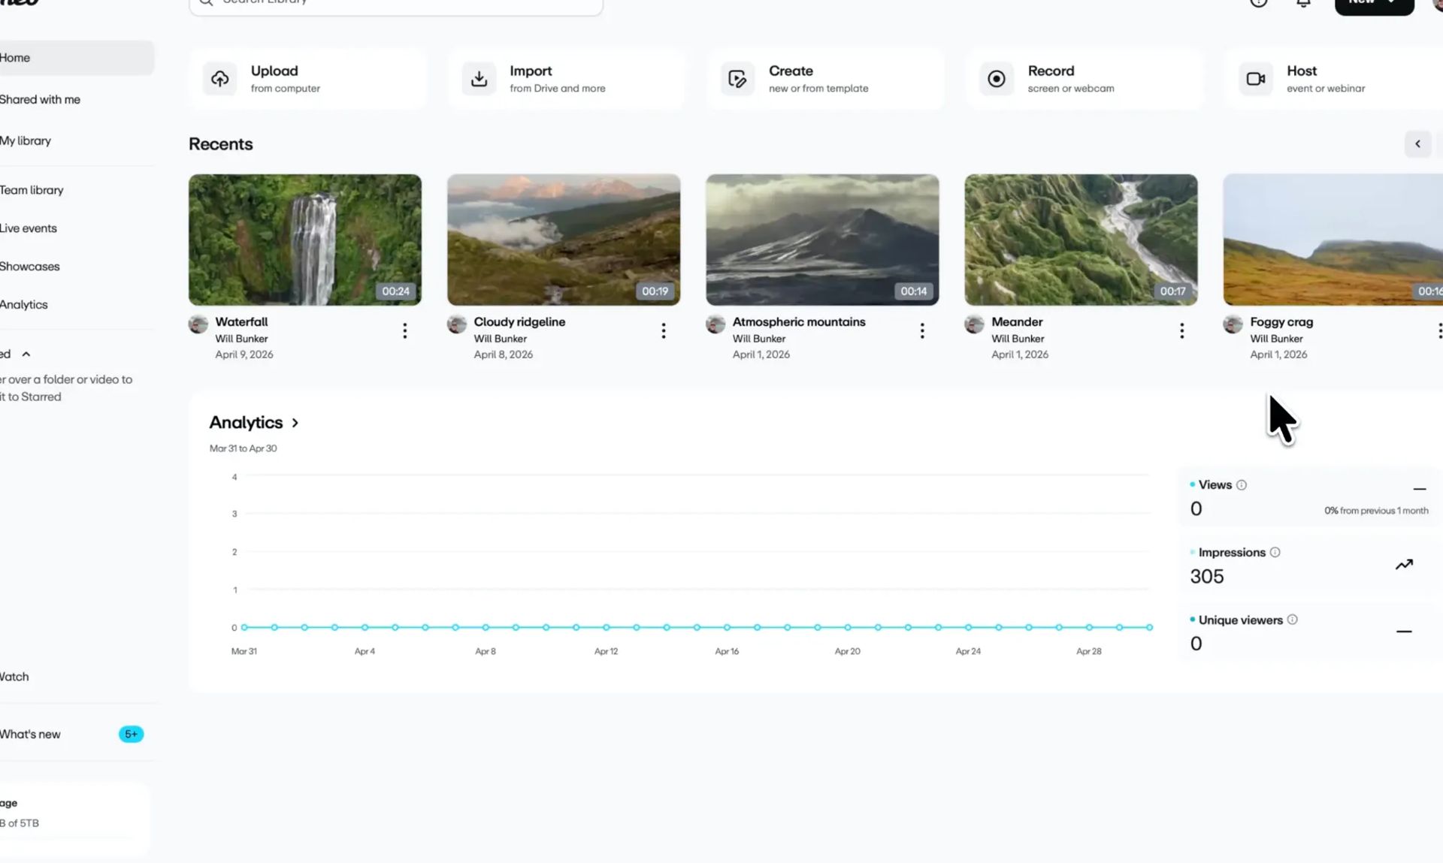Screen dimensions: 1443x863
Task: Open My library in sidebar
Action: 26,140
